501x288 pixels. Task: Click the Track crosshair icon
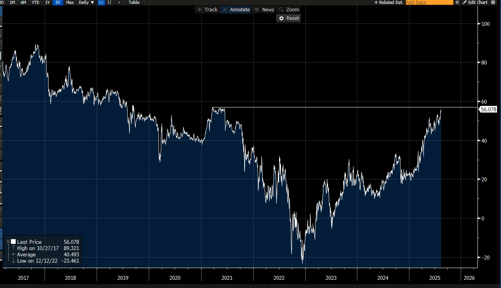click(x=200, y=10)
